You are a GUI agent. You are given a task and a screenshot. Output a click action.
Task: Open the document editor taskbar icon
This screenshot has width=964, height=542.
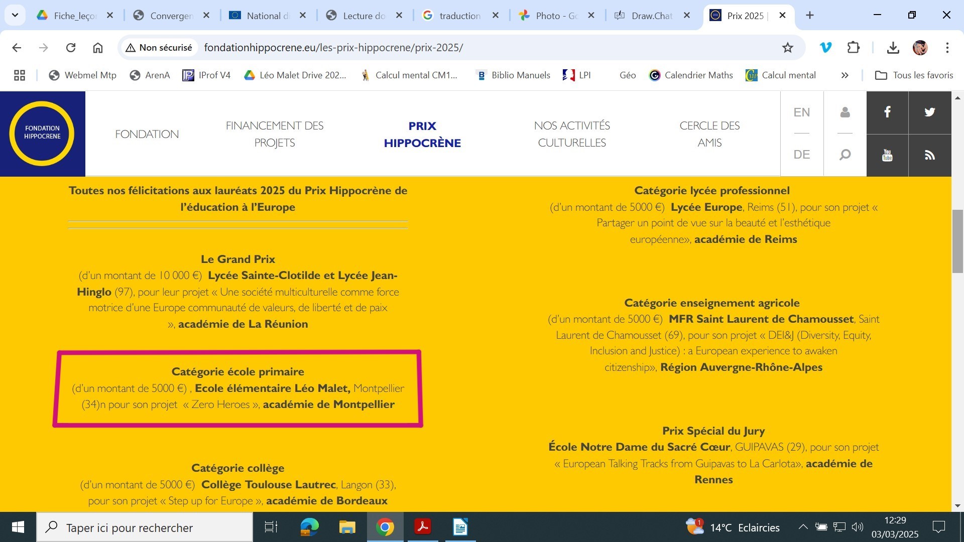pyautogui.click(x=460, y=527)
